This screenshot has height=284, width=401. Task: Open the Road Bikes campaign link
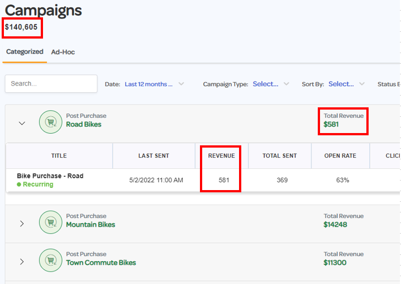pyautogui.click(x=84, y=125)
